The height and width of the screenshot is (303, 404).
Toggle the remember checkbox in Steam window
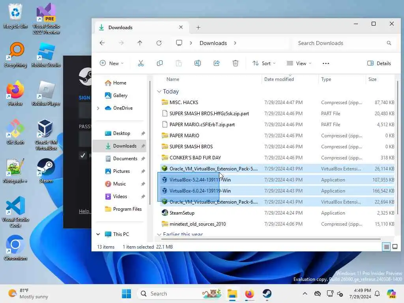pyautogui.click(x=83, y=155)
